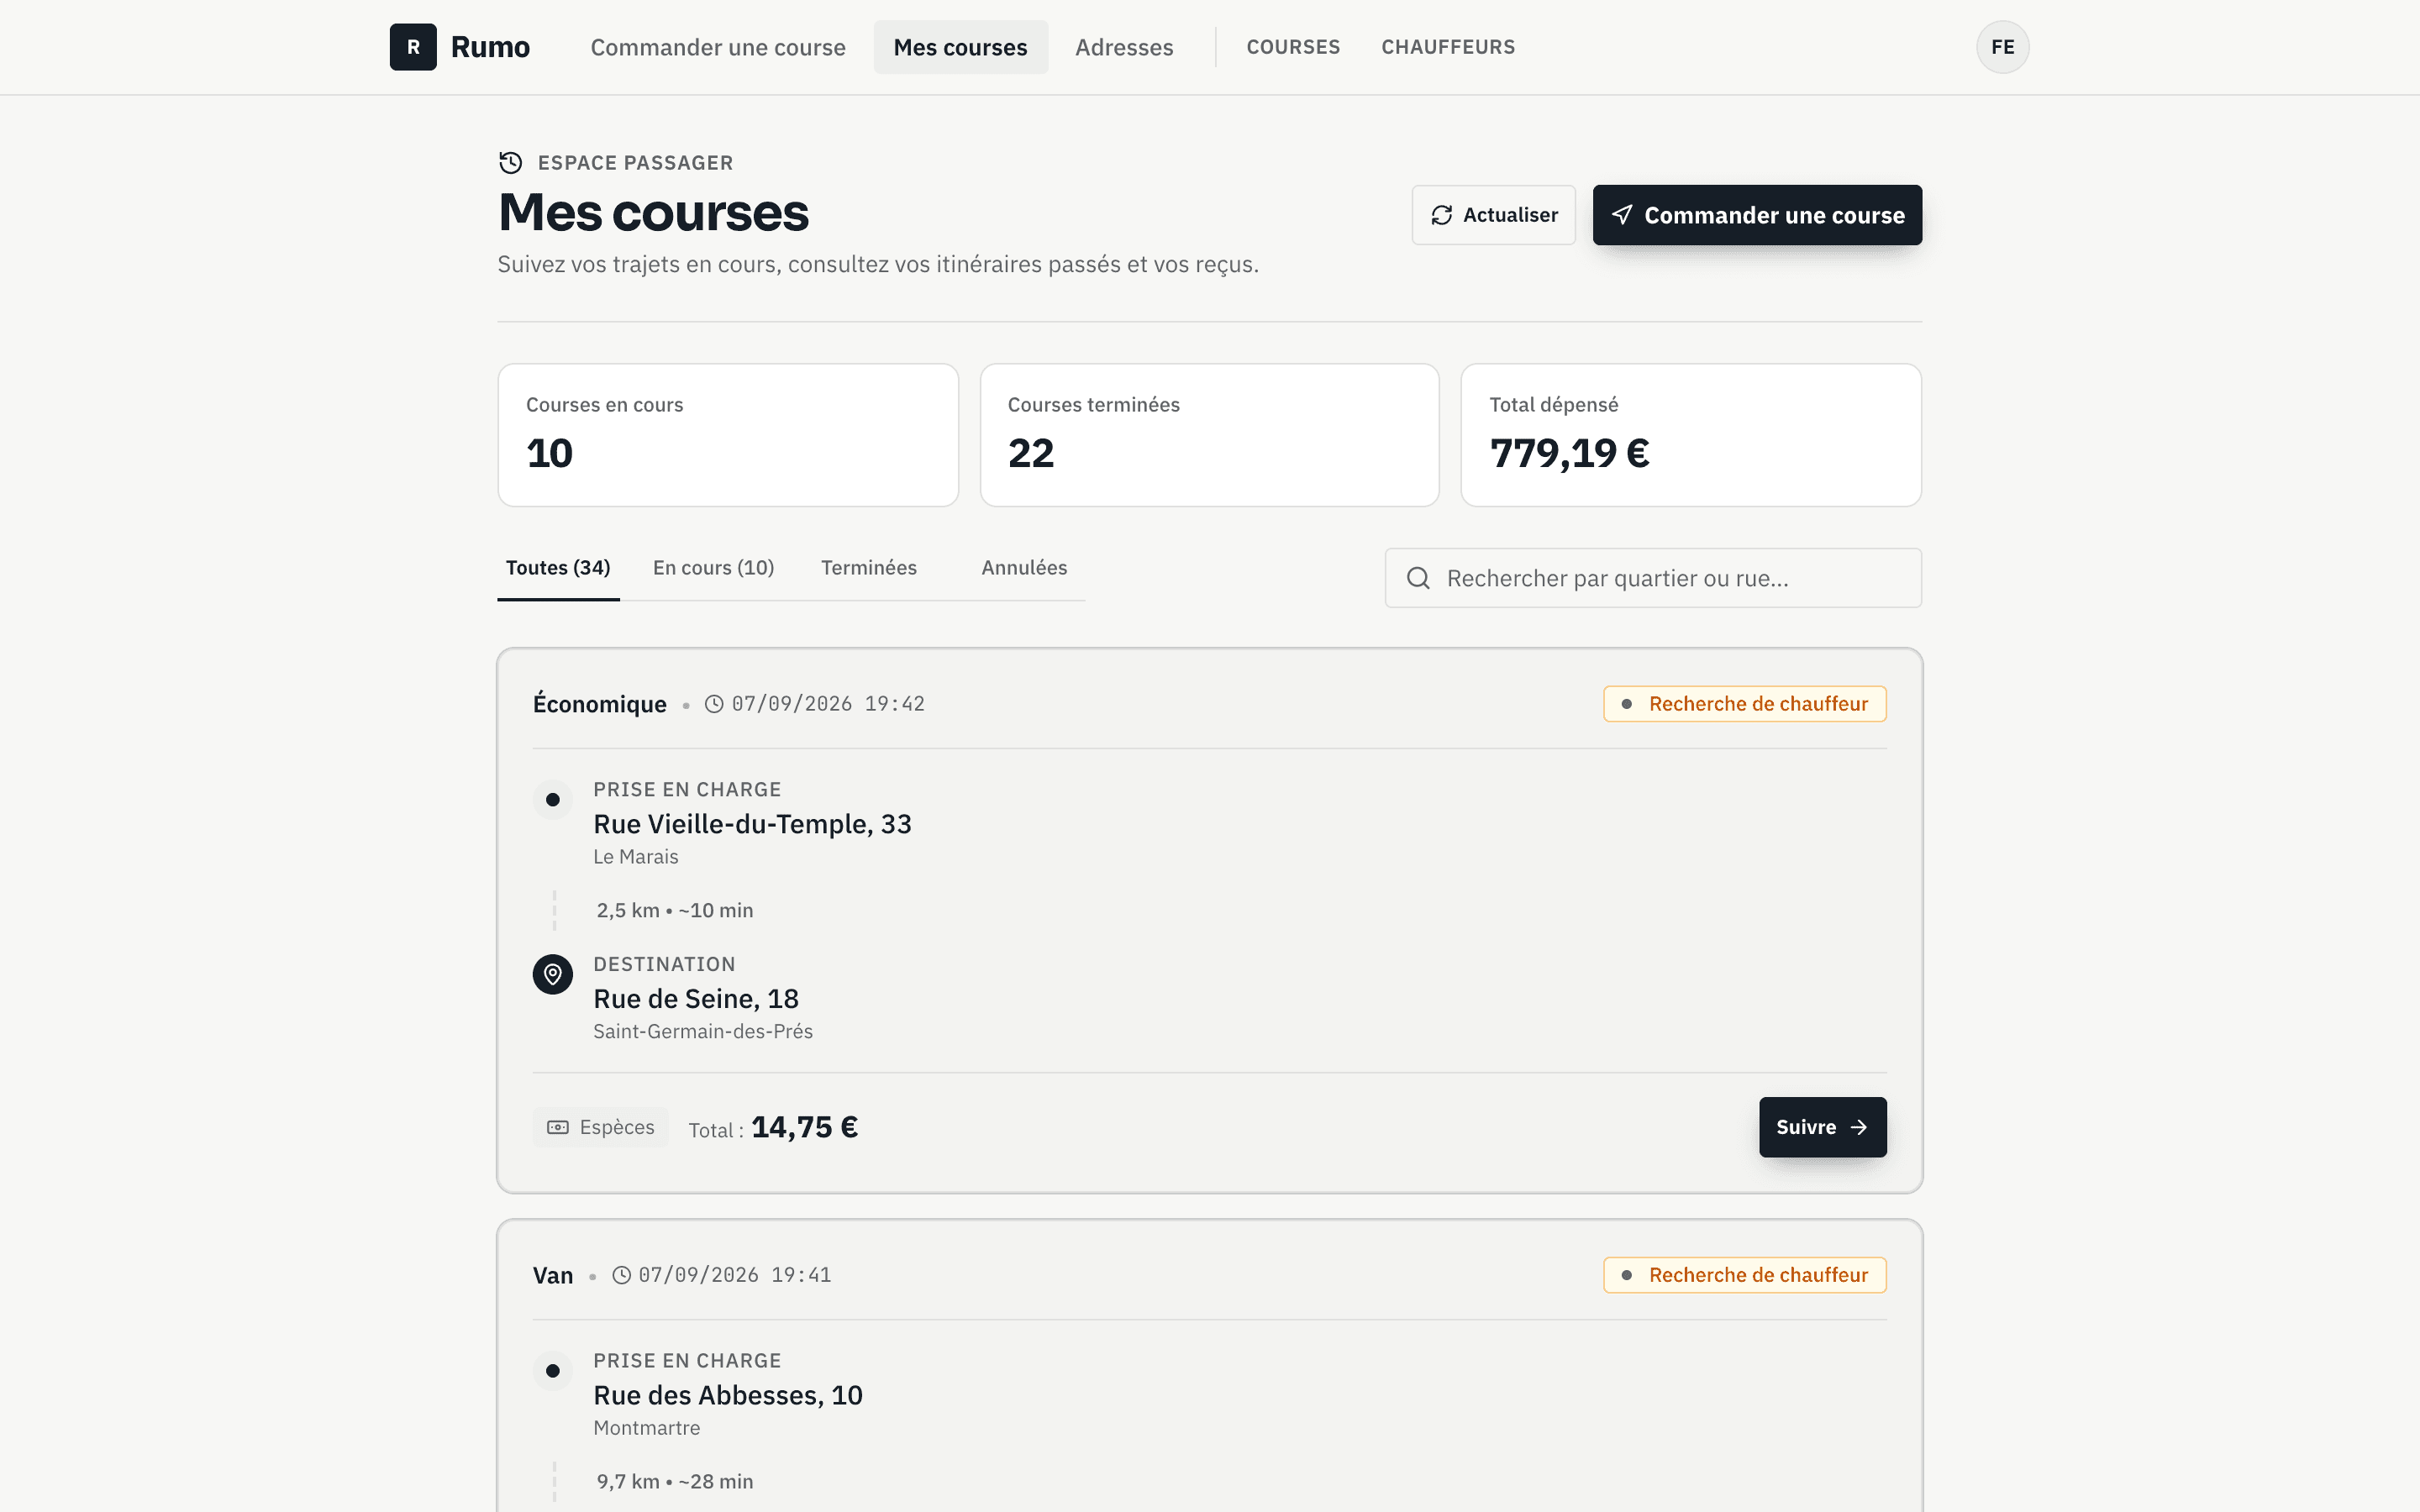
Task: Open COURSES admin section in navigation
Action: 1293,47
